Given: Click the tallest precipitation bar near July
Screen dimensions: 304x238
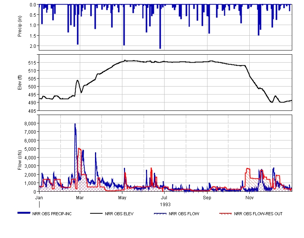Looking at the screenshot, I should coord(160,27).
